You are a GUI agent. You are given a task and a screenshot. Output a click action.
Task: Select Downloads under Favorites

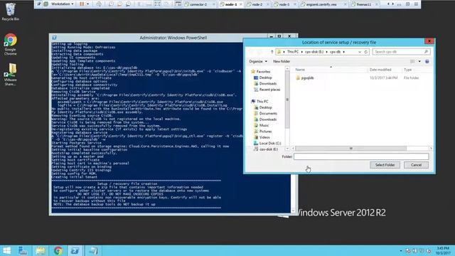pyautogui.click(x=265, y=84)
